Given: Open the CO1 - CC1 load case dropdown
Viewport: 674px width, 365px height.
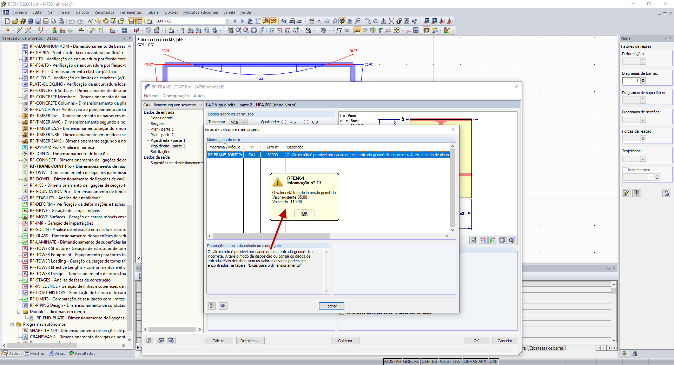Looking at the screenshot, I should pos(227,21).
